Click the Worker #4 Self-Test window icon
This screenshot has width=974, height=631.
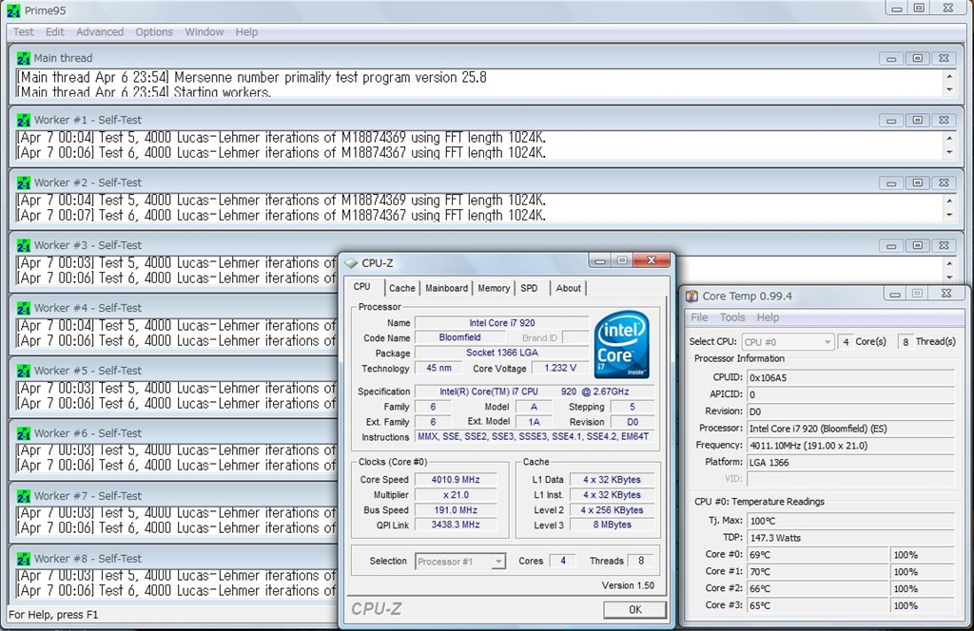(x=24, y=308)
